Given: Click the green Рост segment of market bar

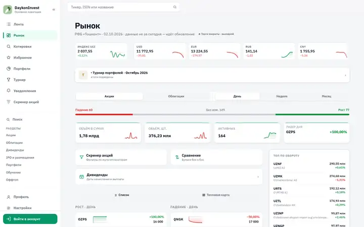Looking at the screenshot, I should tap(312, 115).
